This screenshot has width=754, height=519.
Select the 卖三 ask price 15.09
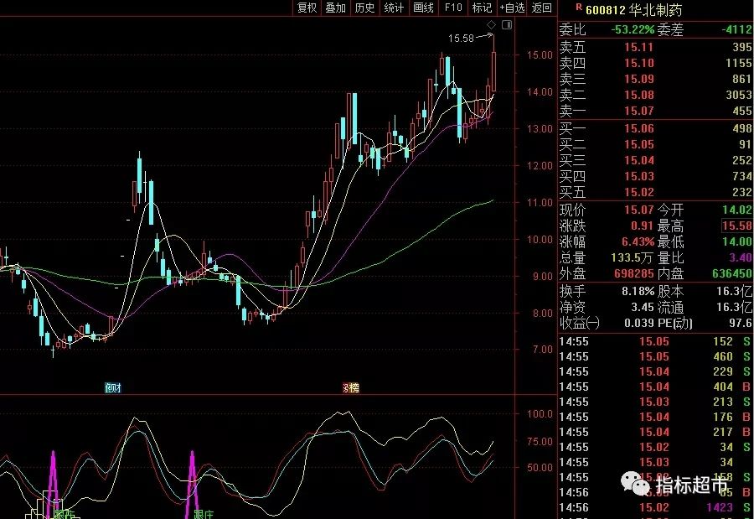click(x=638, y=79)
